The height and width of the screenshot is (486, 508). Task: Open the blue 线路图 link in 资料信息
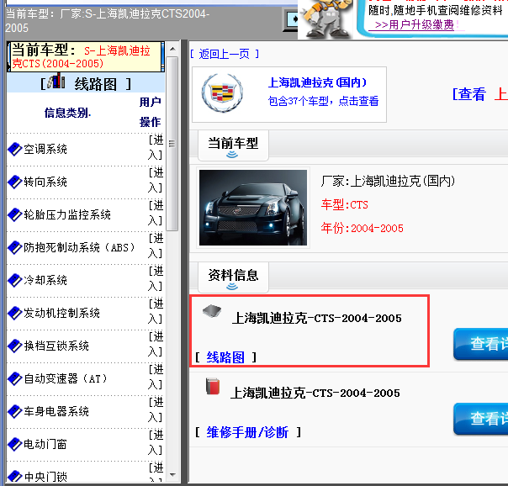coord(225,357)
